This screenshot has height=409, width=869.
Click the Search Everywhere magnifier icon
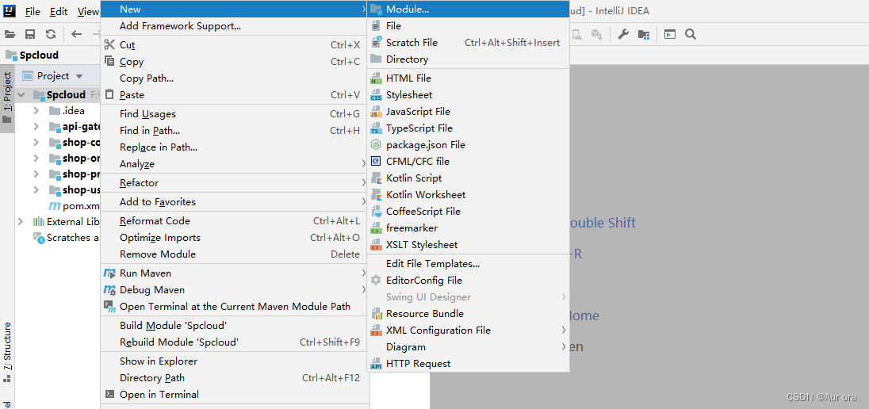[690, 34]
